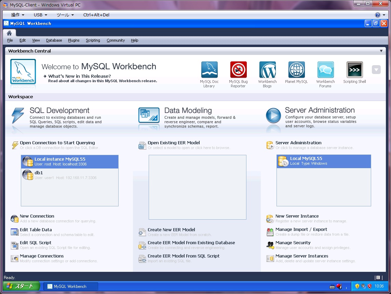Click the Edit Table Data link
Screen dimensions: 391x294
click(x=36, y=230)
